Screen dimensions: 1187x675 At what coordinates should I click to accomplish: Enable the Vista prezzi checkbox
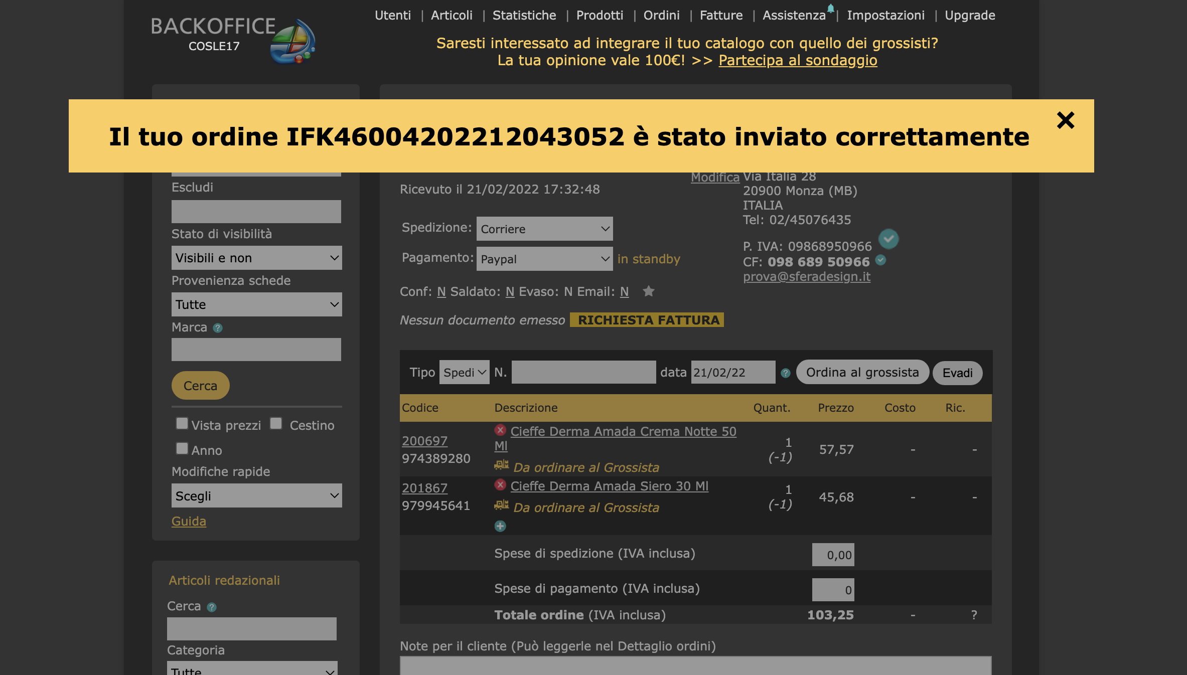[182, 424]
